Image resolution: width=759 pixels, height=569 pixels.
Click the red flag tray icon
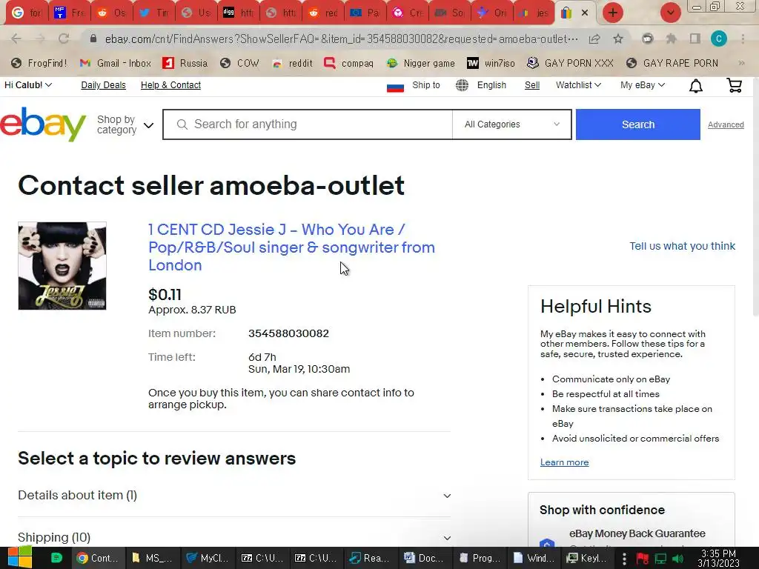[x=643, y=559]
